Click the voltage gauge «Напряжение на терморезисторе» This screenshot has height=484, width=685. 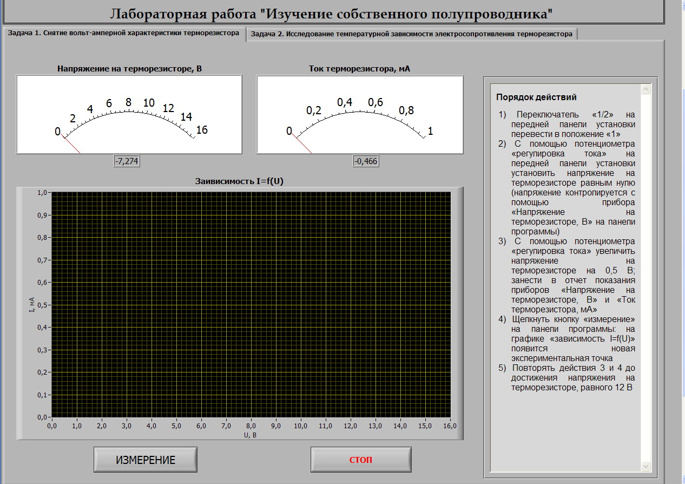(x=129, y=115)
